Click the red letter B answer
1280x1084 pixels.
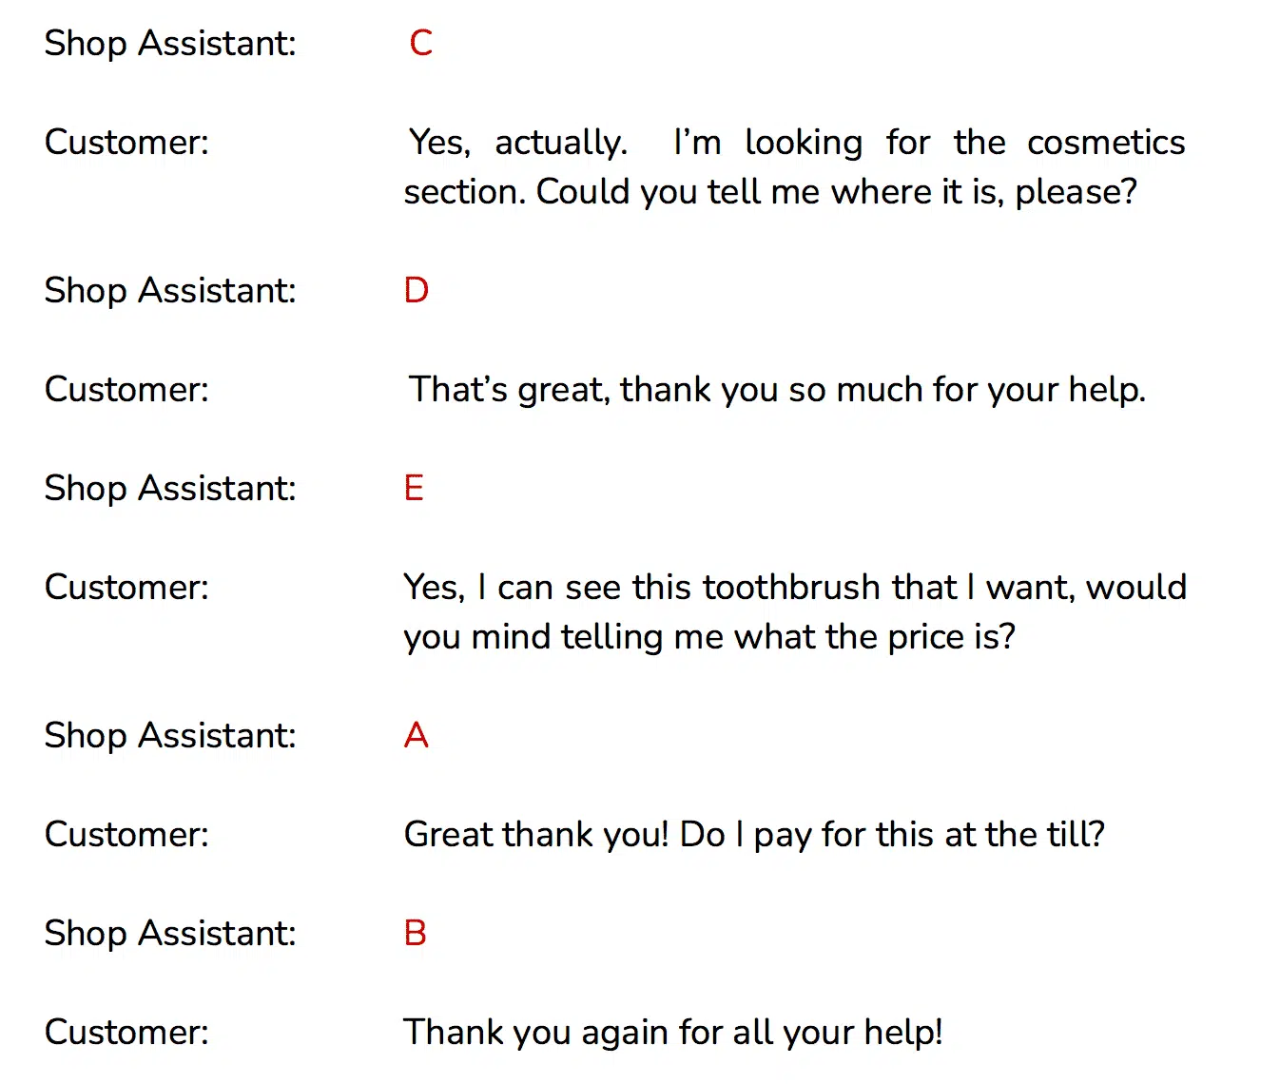point(416,933)
